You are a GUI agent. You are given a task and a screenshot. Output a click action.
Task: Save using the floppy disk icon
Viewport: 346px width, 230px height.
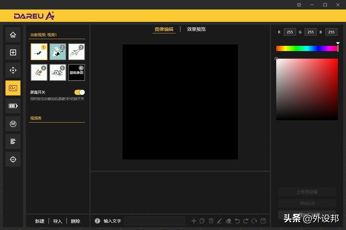coord(263,221)
